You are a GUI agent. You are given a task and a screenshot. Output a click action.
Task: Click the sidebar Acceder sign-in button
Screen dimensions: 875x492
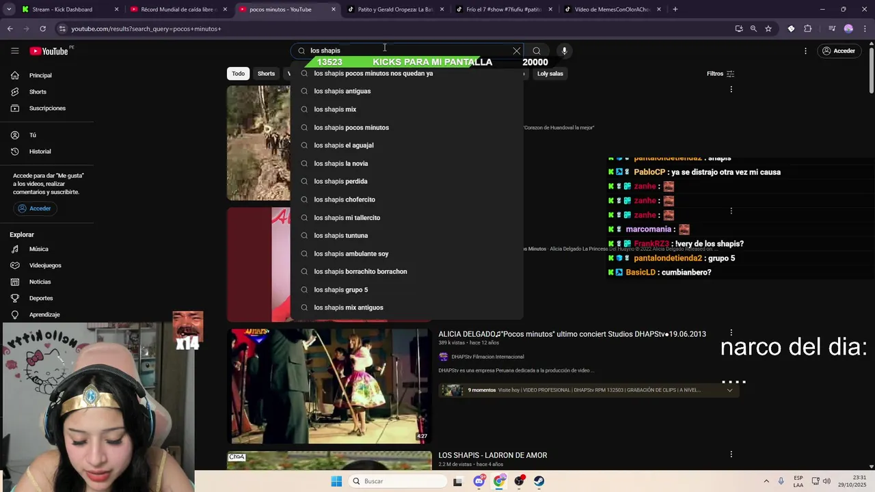[x=34, y=208]
